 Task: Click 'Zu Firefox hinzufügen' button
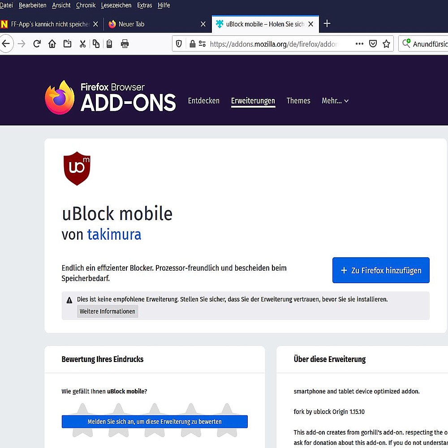click(x=380, y=270)
